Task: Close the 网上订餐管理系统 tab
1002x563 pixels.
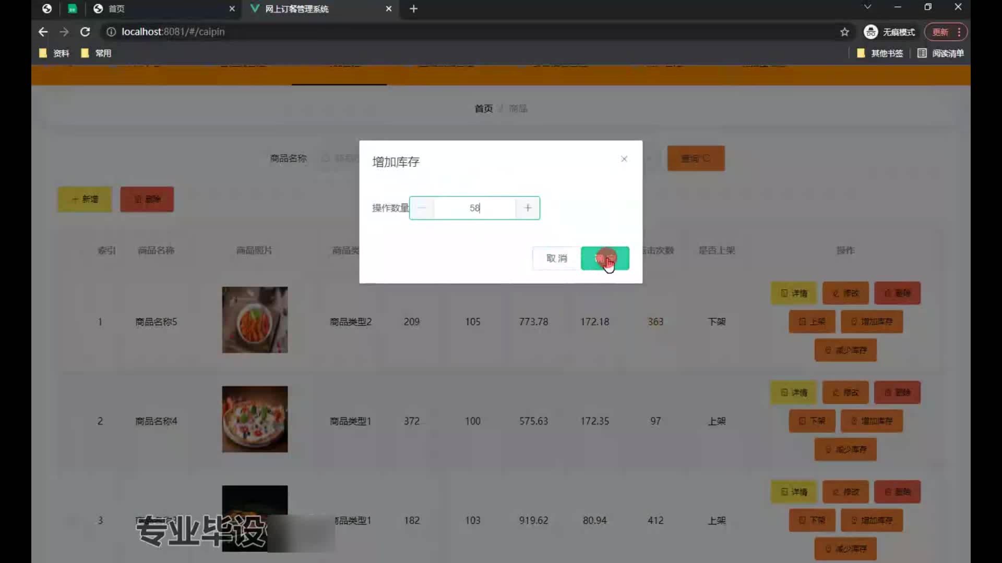Action: click(388, 9)
